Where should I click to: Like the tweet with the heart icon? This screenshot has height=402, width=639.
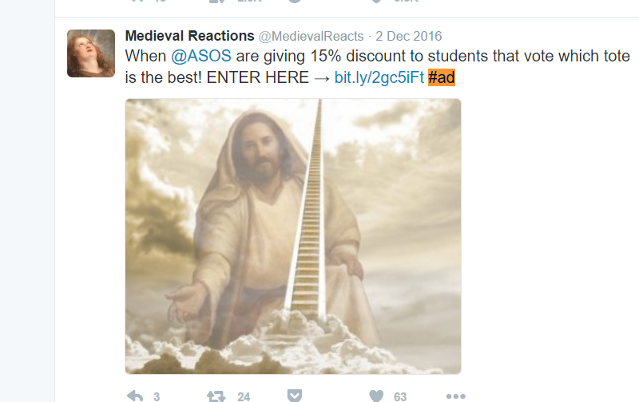[376, 396]
